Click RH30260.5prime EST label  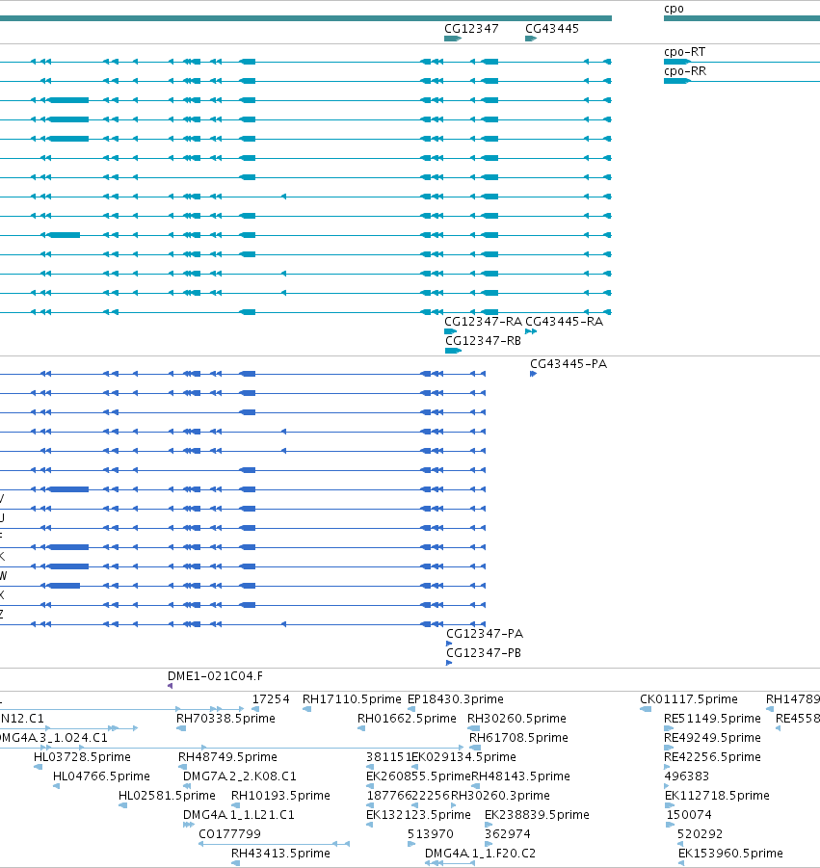pos(516,719)
